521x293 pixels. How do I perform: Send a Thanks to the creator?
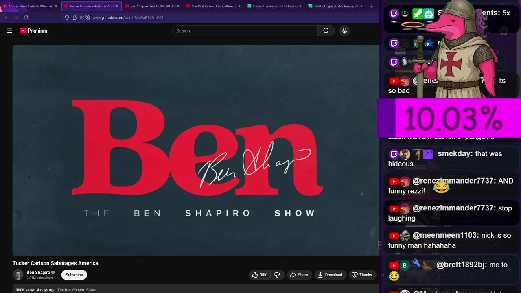pos(362,275)
